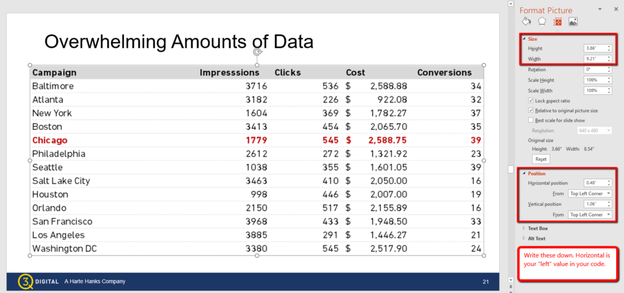Click the scrollbar up arrow beside the slide

[511, 4]
